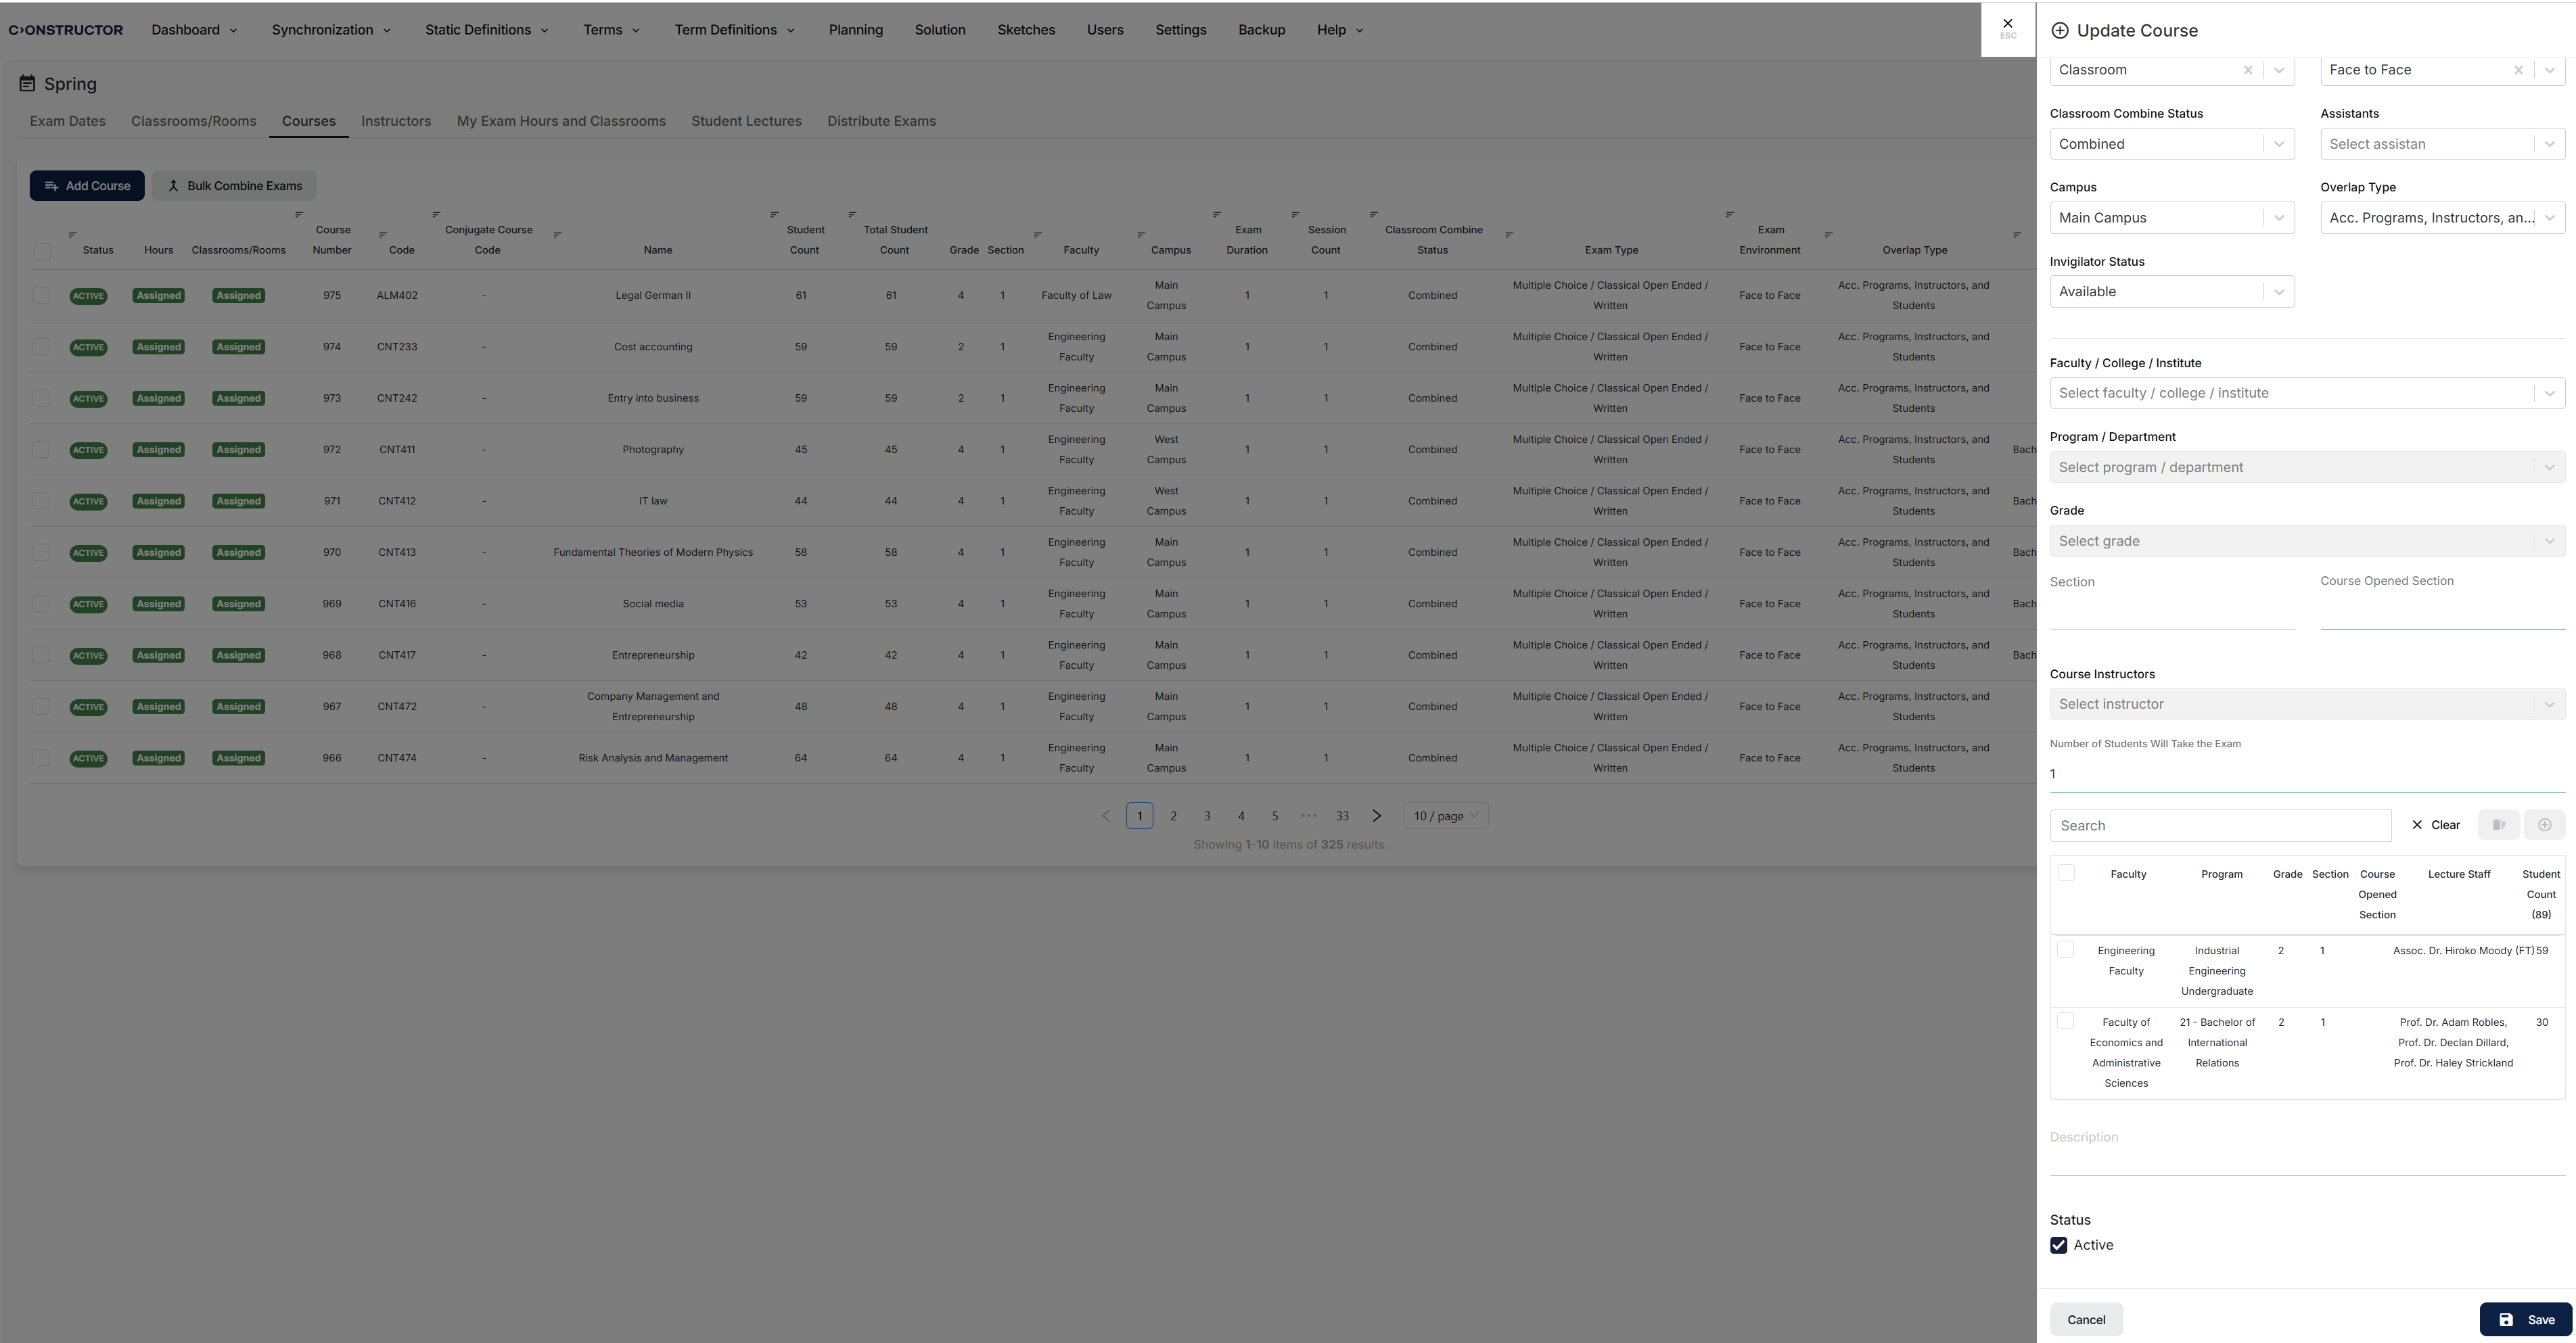
Task: Click the calendar icon next to Spring
Action: point(28,84)
